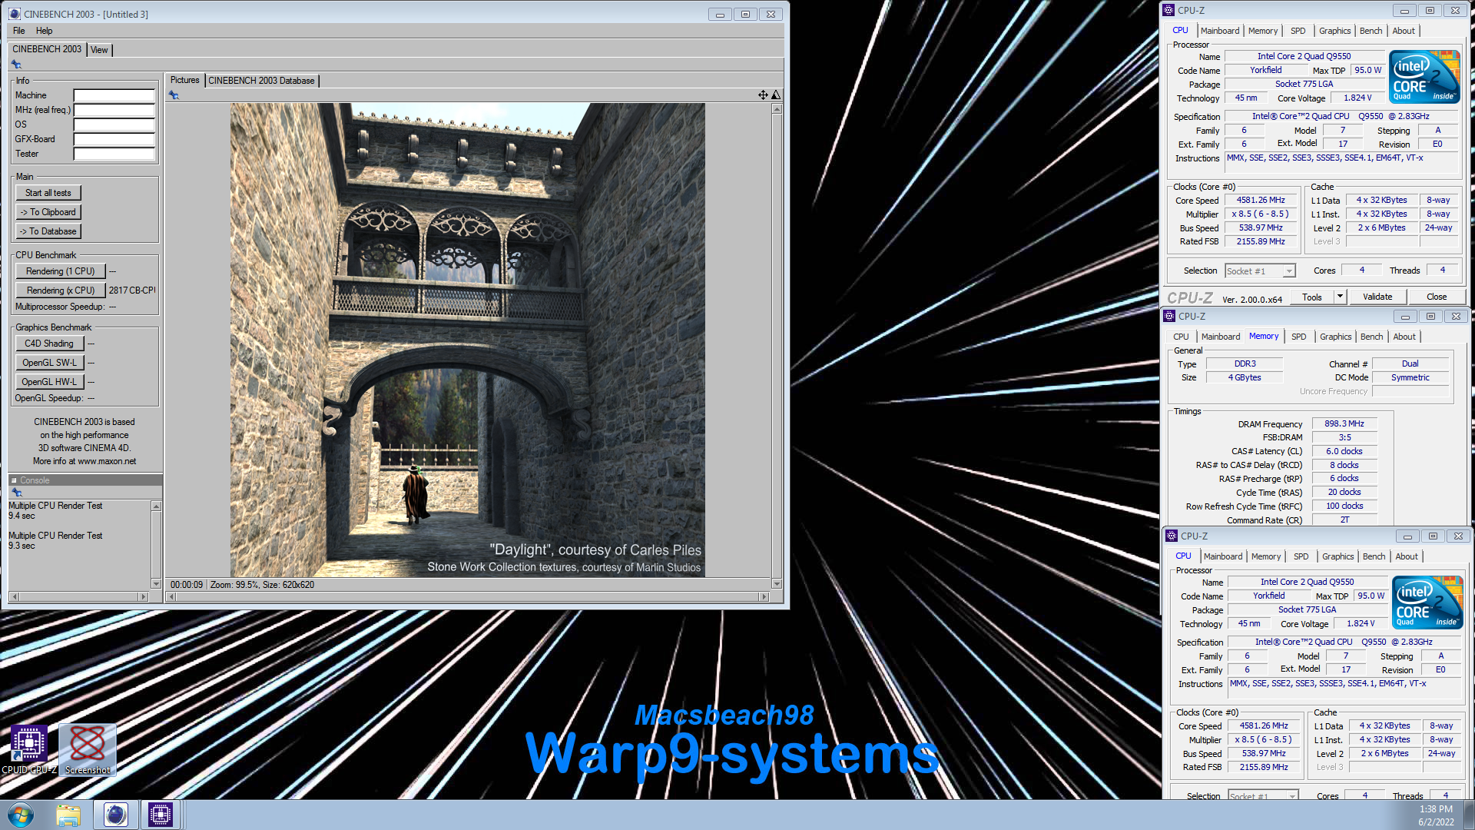Screen dimensions: 1475x830
Task: Open the Tools dropdown arrow in top CPU-Z
Action: 1340,297
